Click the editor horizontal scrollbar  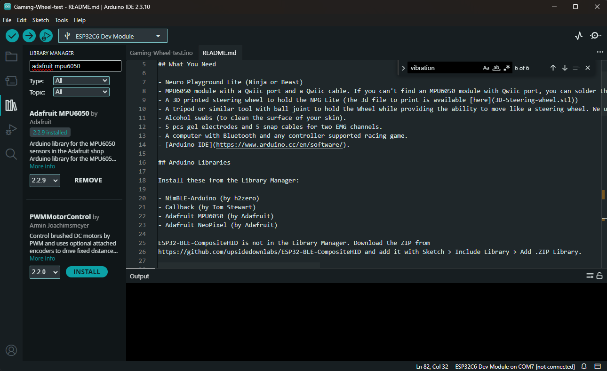(239, 265)
